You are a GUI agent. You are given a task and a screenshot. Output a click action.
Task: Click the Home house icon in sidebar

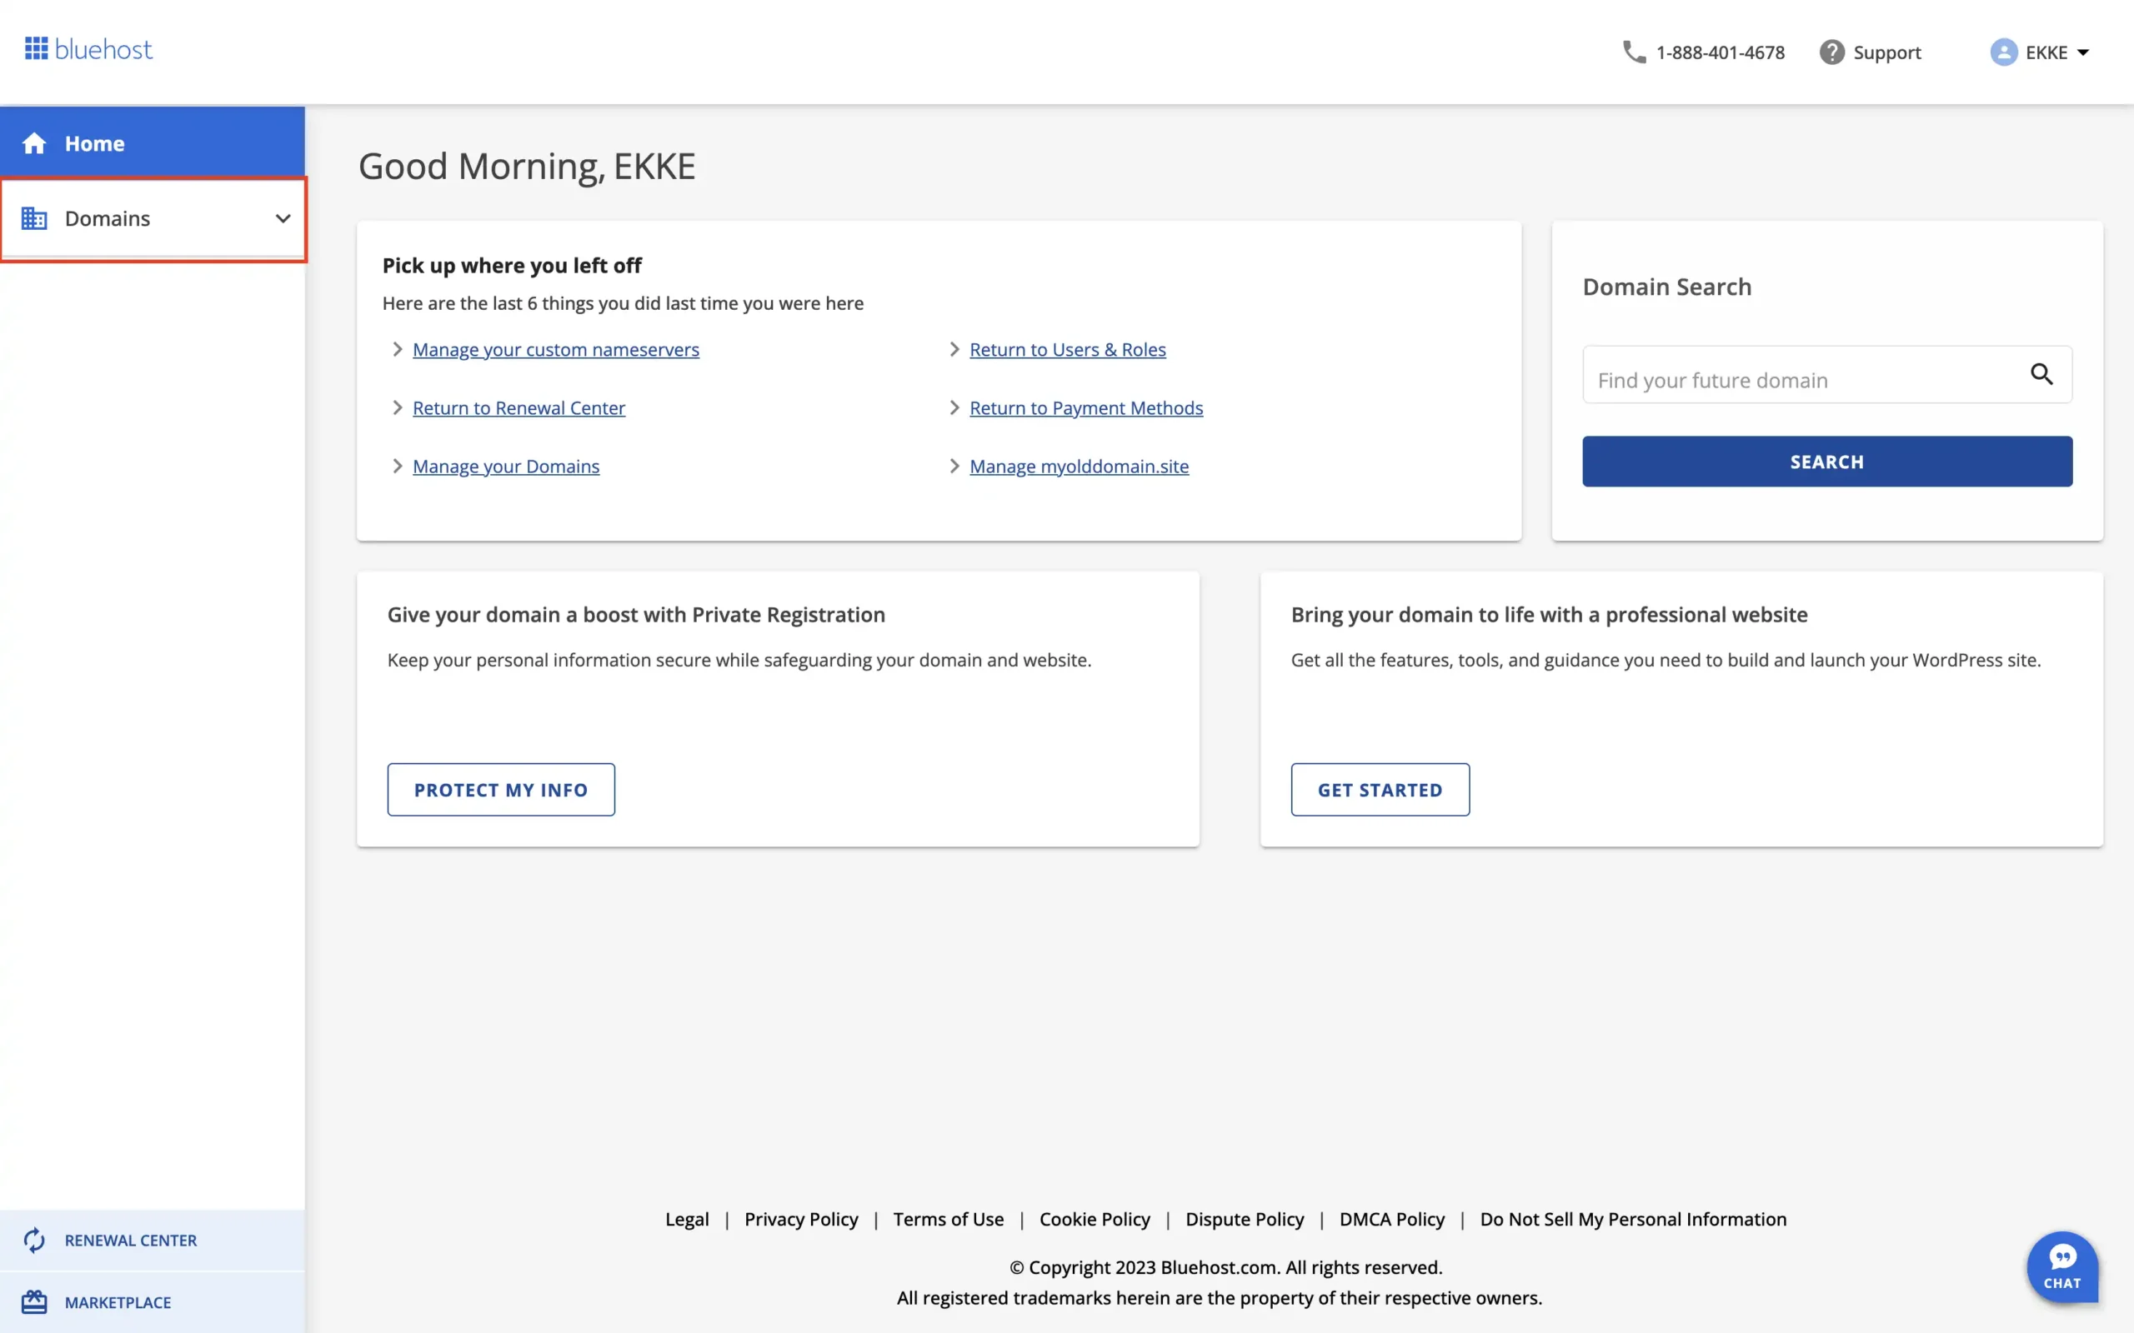[34, 142]
